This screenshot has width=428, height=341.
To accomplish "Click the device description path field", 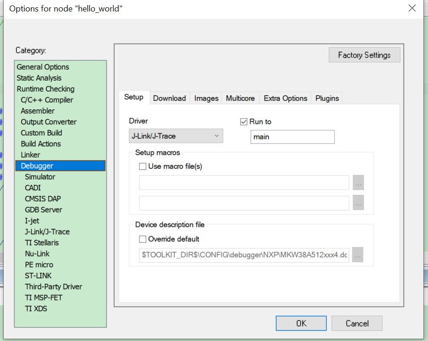I will pyautogui.click(x=244, y=255).
